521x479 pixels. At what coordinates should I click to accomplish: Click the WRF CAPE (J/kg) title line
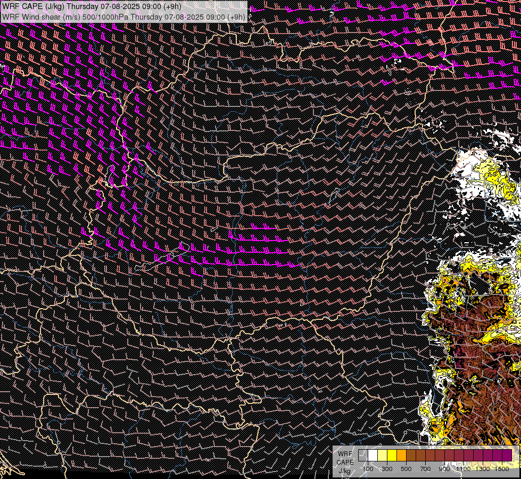point(92,6)
